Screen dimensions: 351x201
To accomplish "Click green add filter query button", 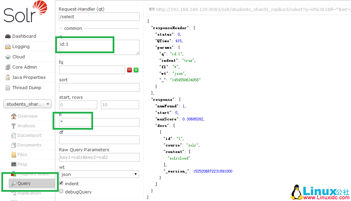I will [x=136, y=70].
